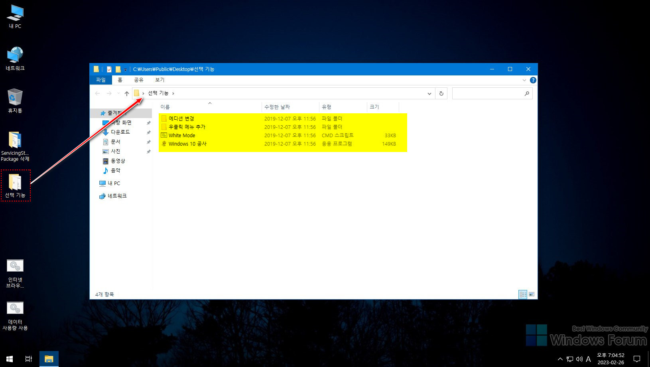The image size is (650, 367).
Task: Open the network tray icon
Action: (x=570, y=359)
